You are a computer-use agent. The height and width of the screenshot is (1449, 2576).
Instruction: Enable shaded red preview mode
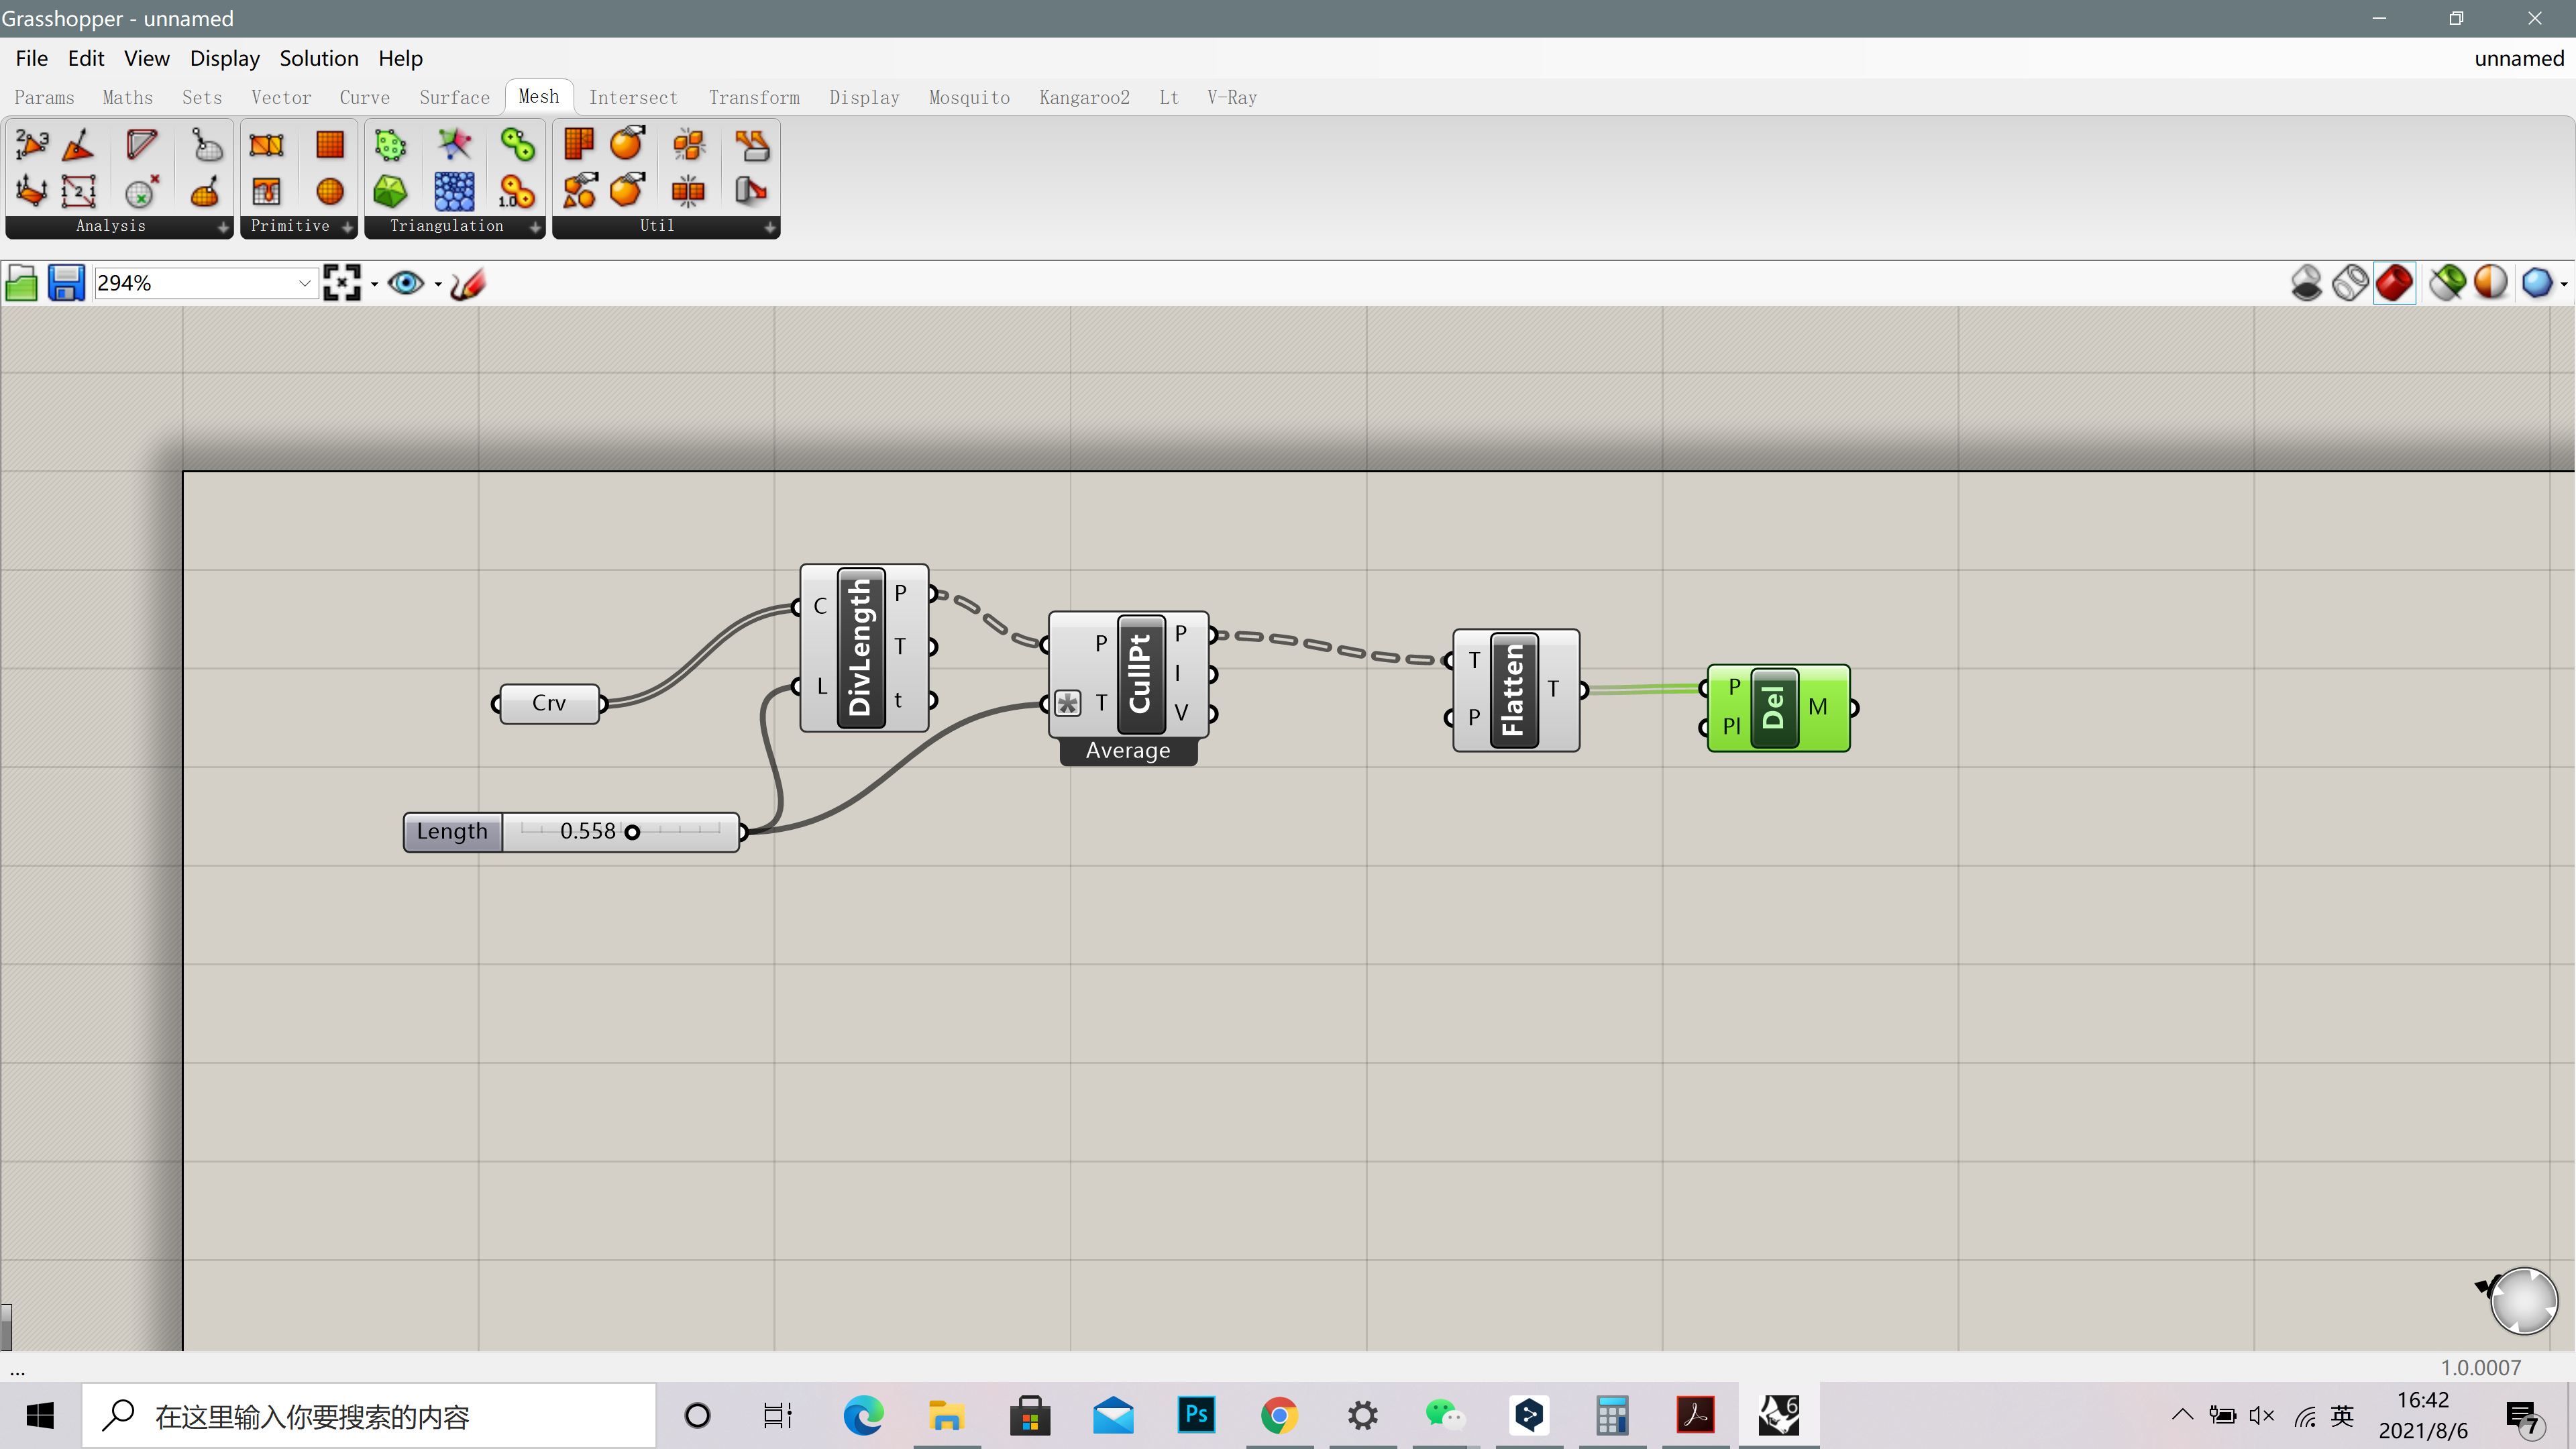click(2394, 283)
